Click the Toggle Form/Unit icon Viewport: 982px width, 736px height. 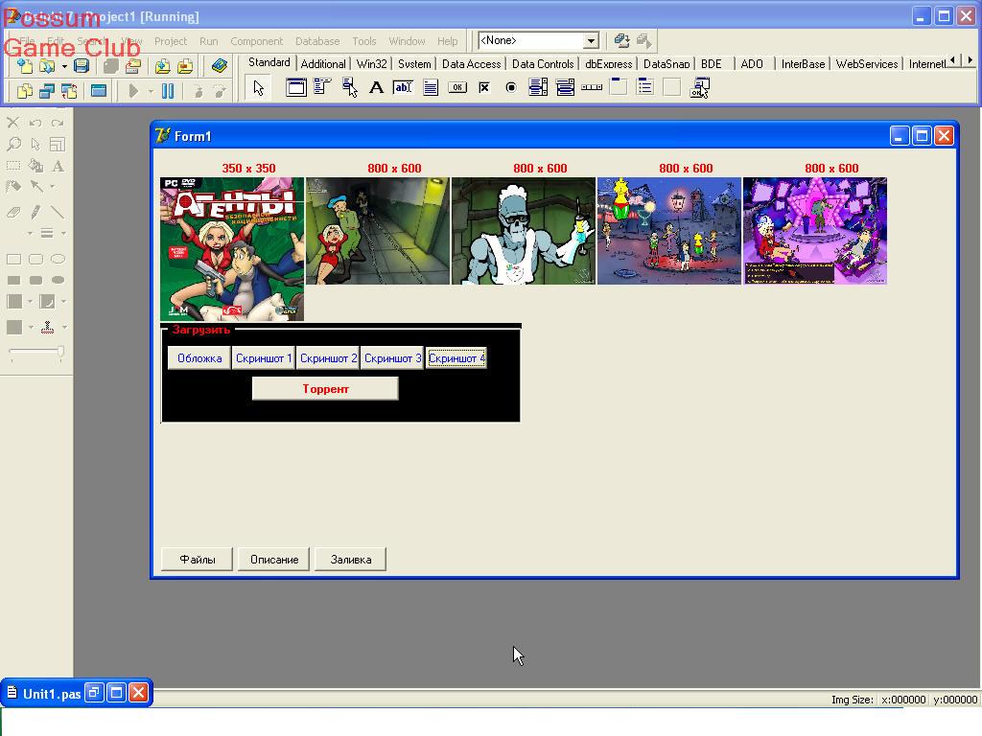tap(69, 91)
